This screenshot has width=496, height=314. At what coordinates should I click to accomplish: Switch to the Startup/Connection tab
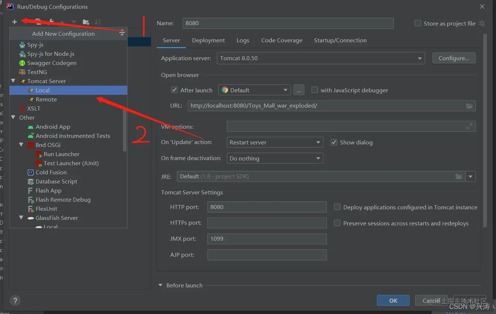[x=340, y=40]
